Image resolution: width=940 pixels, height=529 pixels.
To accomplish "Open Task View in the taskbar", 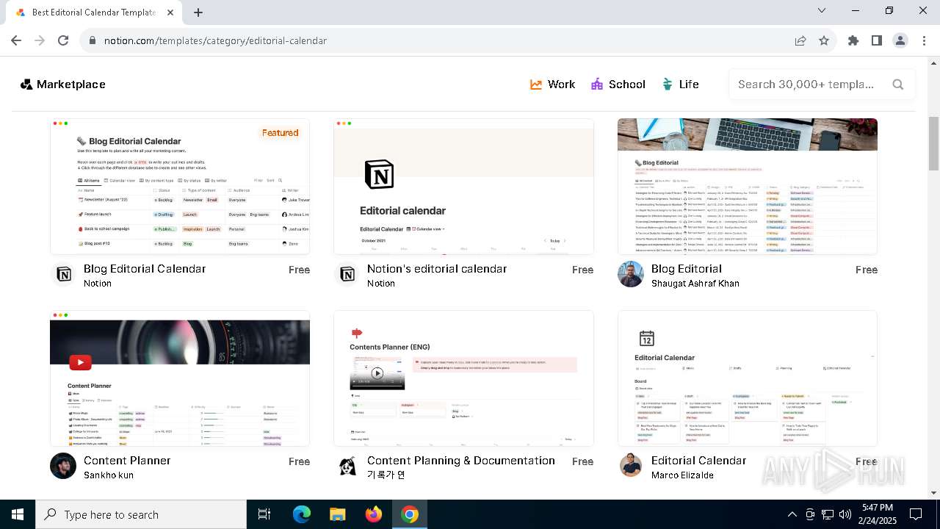I will point(264,514).
